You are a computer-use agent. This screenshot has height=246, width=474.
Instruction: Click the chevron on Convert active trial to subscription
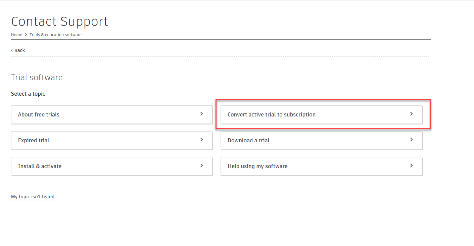pos(411,114)
